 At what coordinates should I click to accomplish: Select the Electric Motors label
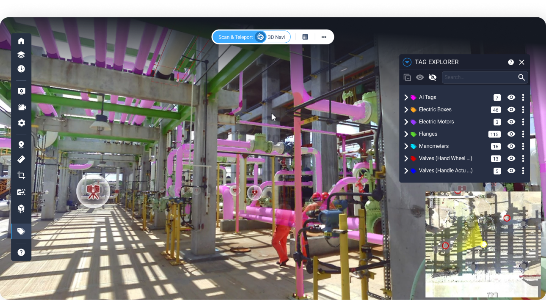(436, 122)
